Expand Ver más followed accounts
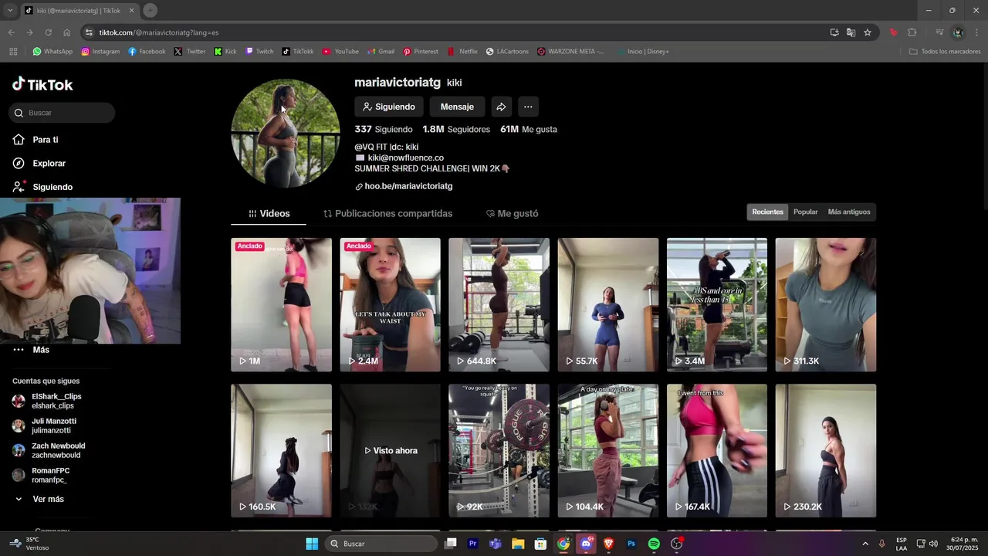 tap(39, 500)
